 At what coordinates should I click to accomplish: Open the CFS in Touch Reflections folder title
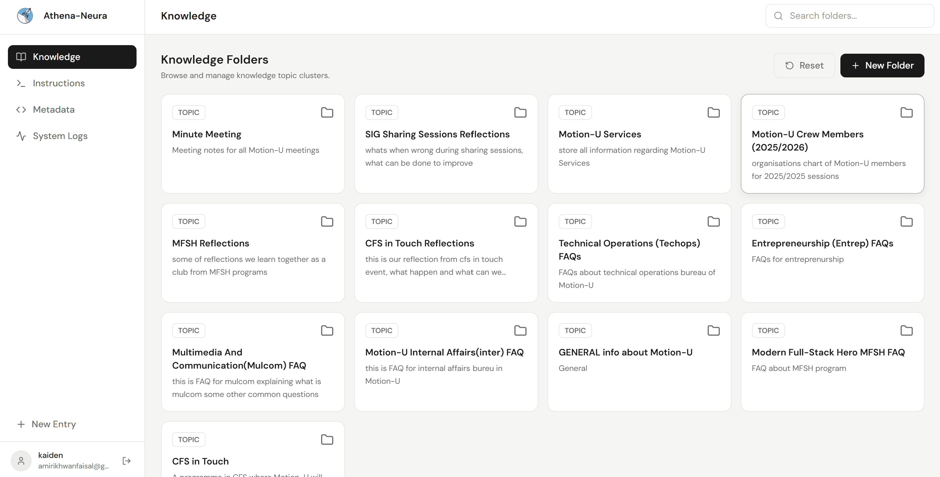tap(420, 243)
